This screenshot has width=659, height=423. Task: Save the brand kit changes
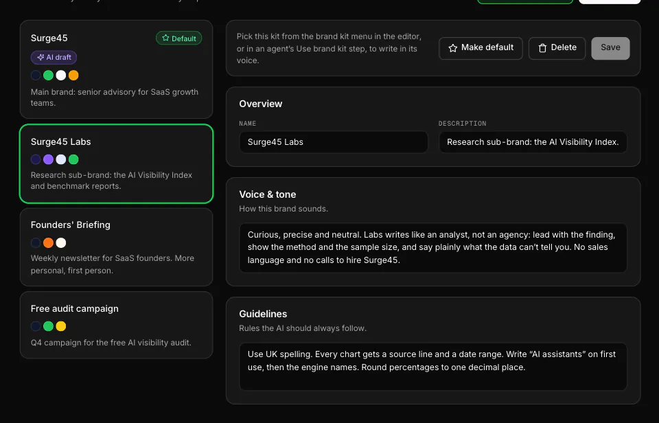pyautogui.click(x=610, y=48)
